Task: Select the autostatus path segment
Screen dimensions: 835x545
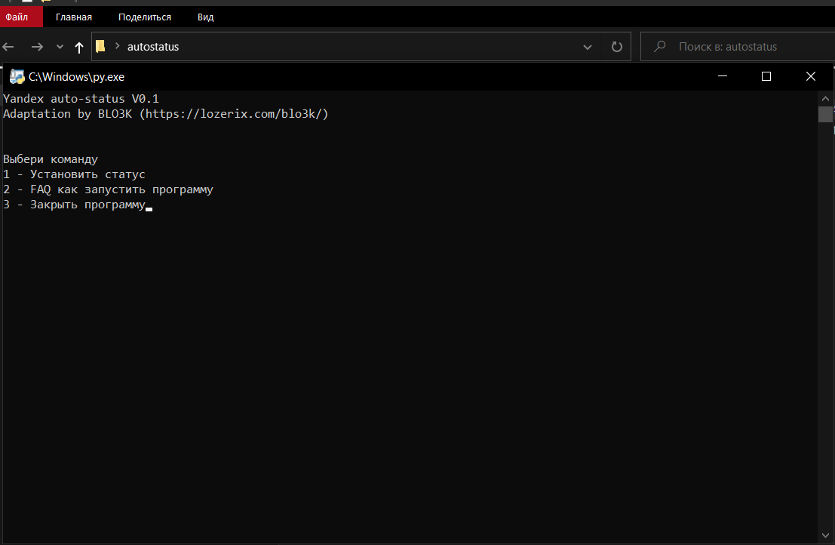Action: click(x=153, y=47)
